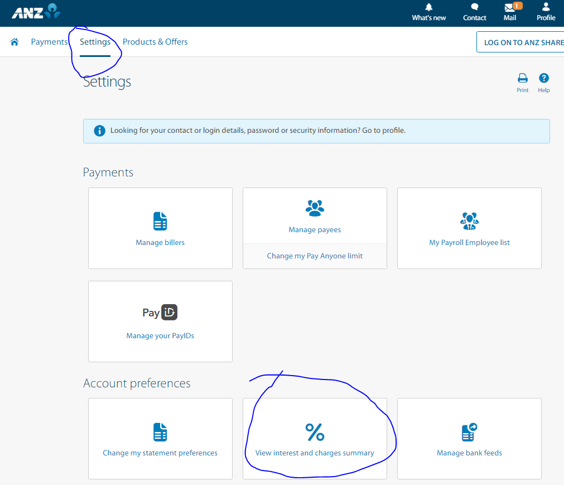Go to the Home house icon
Image resolution: width=564 pixels, height=485 pixels.
(15, 42)
